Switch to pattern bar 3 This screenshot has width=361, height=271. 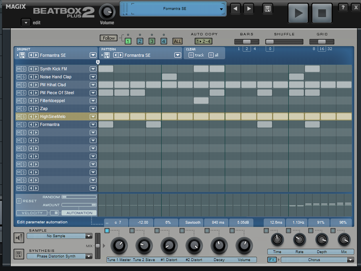[x=152, y=41]
